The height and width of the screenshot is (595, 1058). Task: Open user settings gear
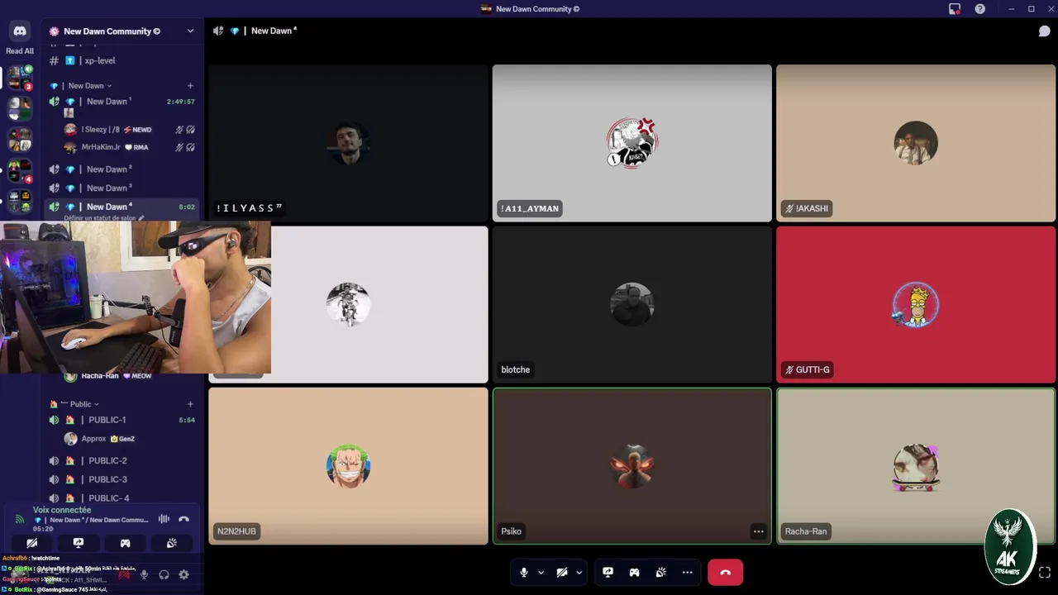point(183,574)
